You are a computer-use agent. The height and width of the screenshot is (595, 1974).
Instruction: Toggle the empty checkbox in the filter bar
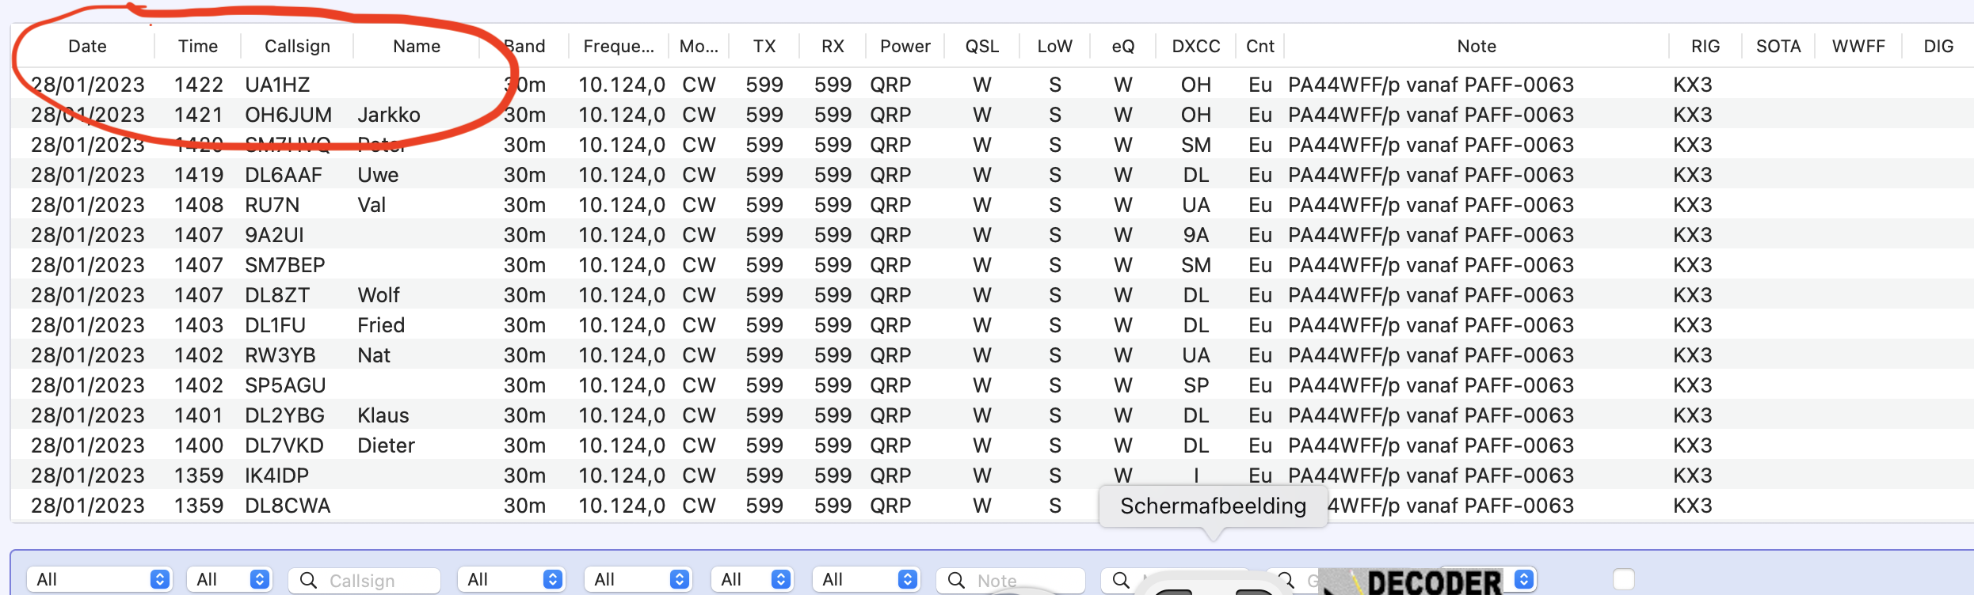click(1623, 579)
